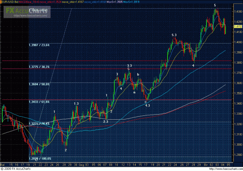
Task: Click the 'Bal' month label on date axis
Action: [2, 165]
